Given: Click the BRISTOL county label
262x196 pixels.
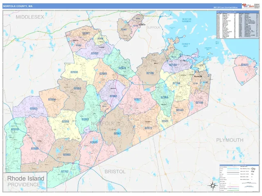Looking at the screenshot, I should (115, 171).
